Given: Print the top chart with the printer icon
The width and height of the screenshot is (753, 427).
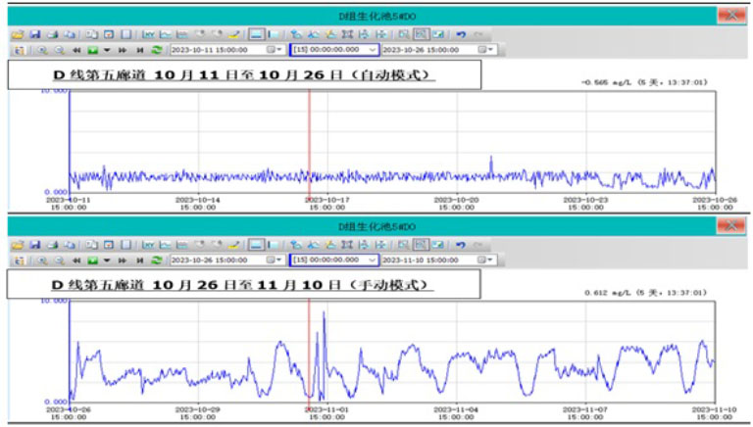Looking at the screenshot, I should coord(52,34).
